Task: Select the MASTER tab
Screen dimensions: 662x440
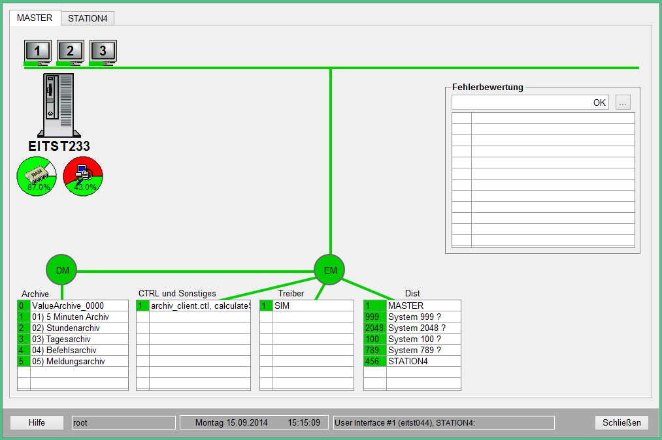Action: [35, 18]
